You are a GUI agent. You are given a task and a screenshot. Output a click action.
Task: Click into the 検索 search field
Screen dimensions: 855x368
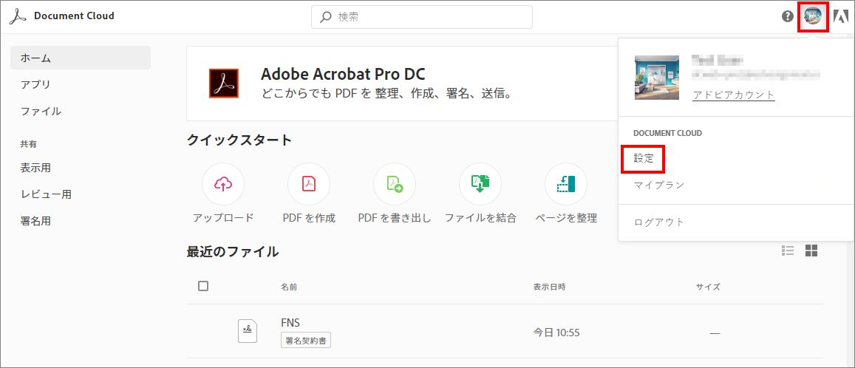421,17
